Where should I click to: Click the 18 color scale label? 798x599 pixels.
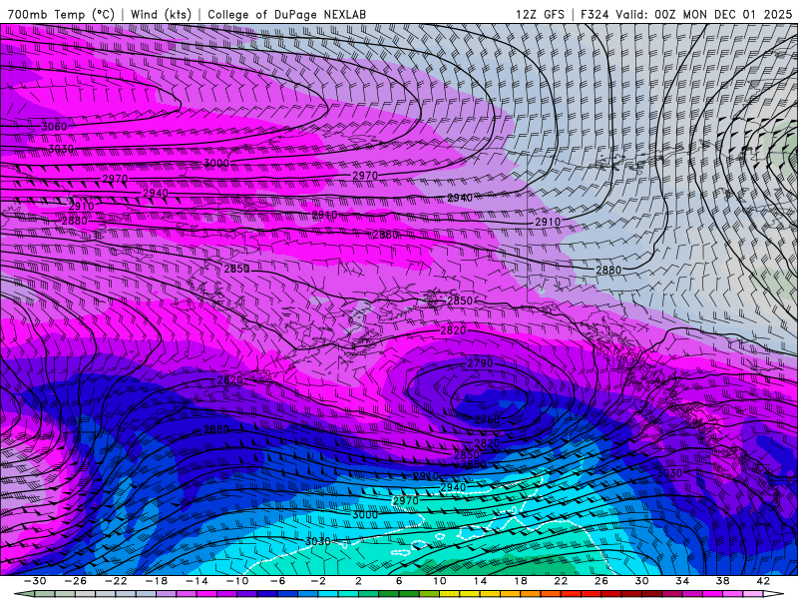pyautogui.click(x=521, y=581)
